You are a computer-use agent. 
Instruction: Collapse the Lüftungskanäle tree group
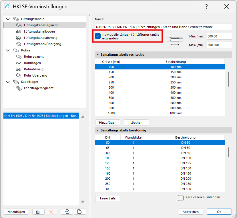click(x=8, y=19)
